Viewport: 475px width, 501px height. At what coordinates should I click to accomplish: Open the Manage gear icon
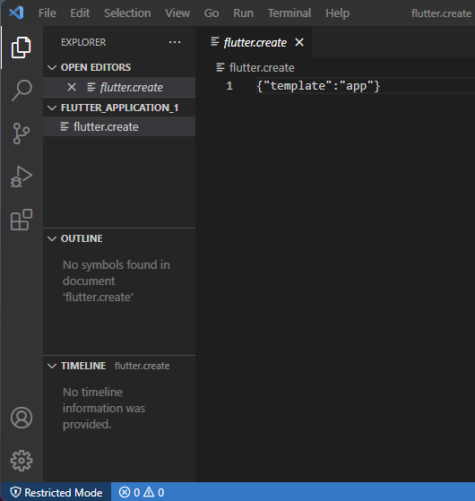tap(22, 461)
